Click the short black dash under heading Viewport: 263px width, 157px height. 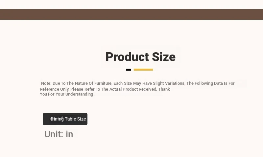(128, 70)
